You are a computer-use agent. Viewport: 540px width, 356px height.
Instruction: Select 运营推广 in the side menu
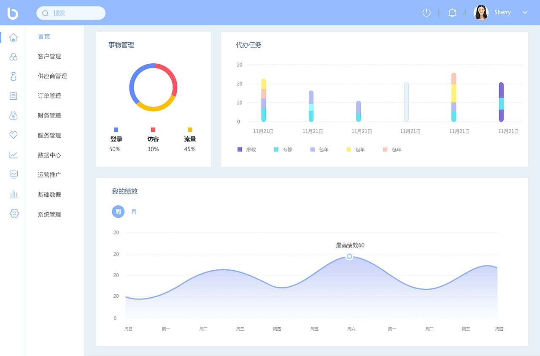[x=49, y=175]
